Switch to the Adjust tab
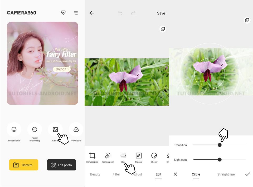 tap(137, 174)
